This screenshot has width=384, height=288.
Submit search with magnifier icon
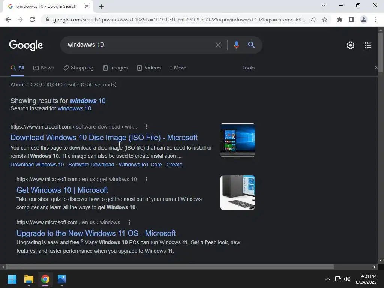pos(251,45)
